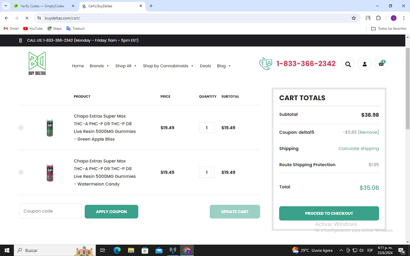Open Task View on the taskbar
The image size is (410, 256).
102,250
